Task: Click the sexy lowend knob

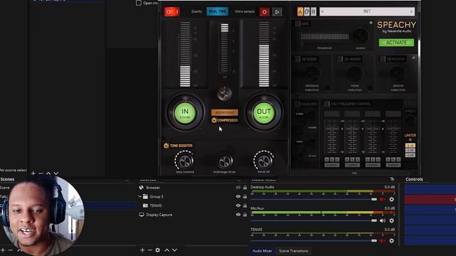Action: tap(185, 161)
